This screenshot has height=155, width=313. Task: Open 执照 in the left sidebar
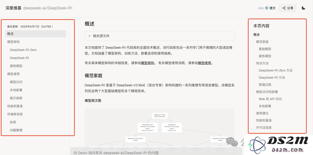click(13, 122)
